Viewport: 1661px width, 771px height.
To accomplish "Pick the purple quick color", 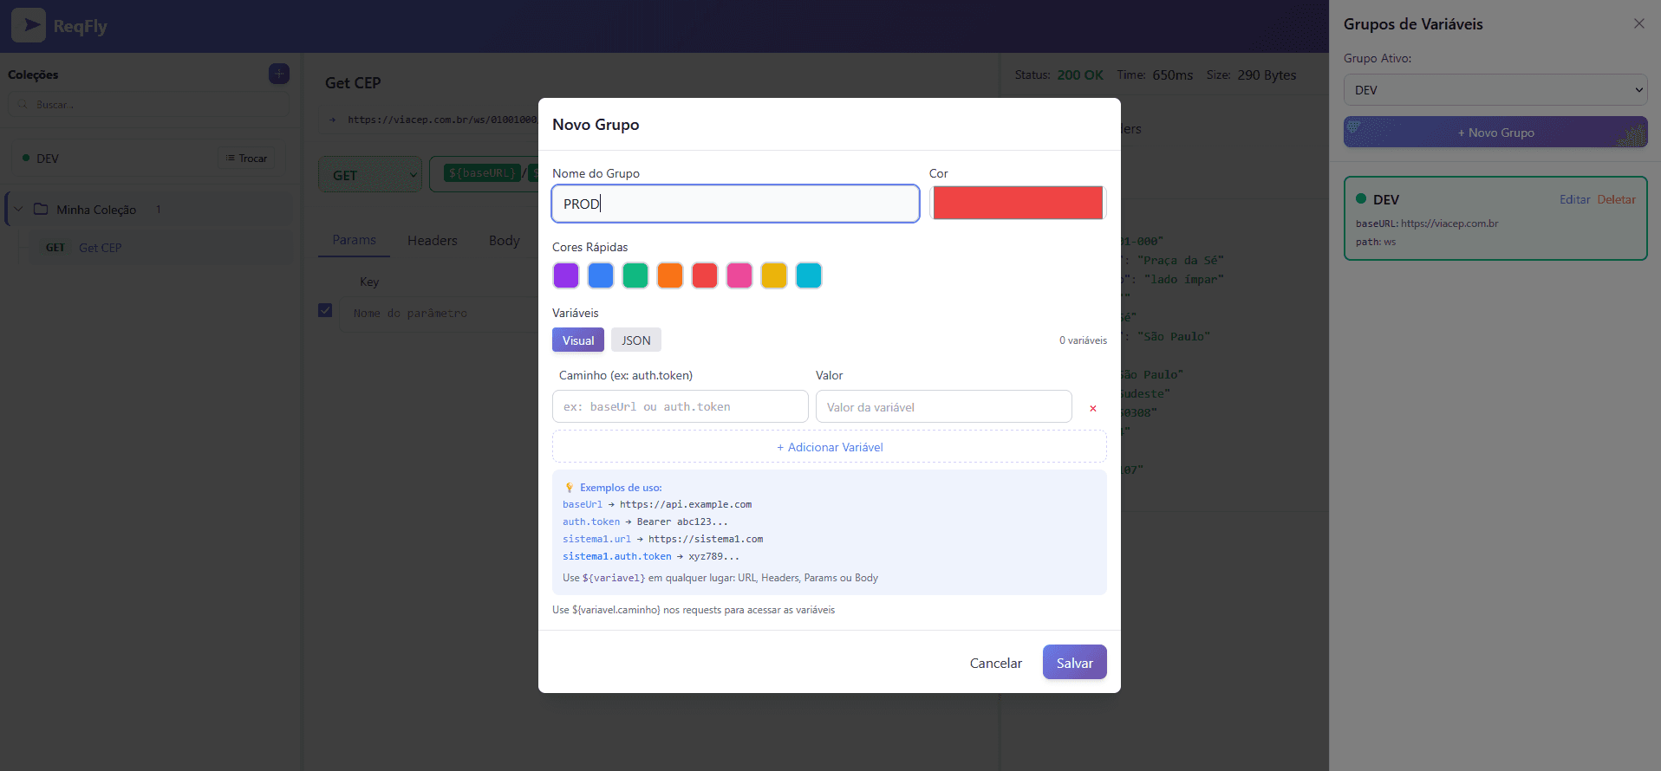I will (x=566, y=275).
